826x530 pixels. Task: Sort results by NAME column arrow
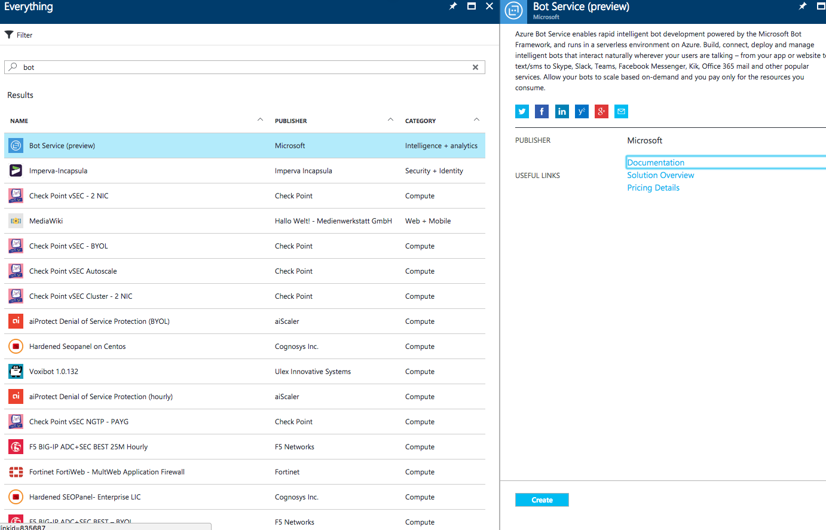click(x=260, y=120)
